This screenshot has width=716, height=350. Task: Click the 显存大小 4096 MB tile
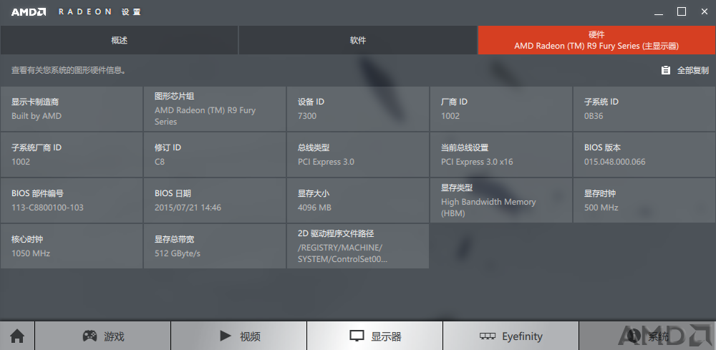(357, 200)
